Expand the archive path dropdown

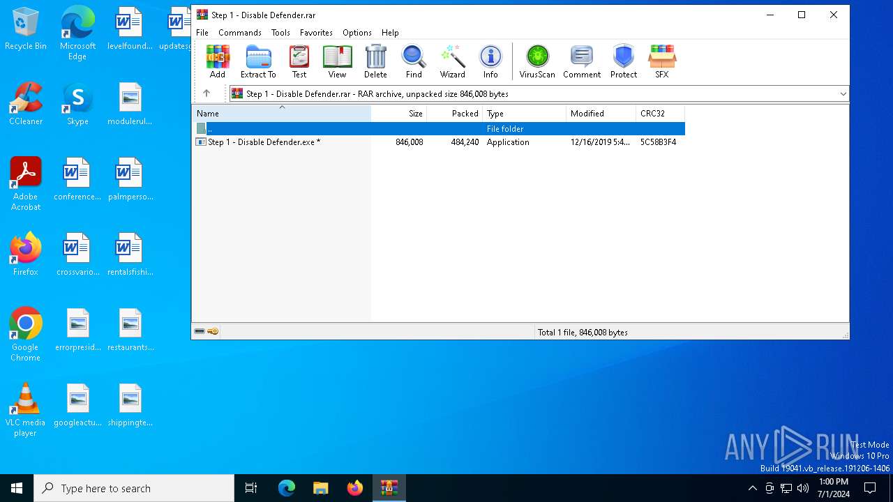point(843,93)
